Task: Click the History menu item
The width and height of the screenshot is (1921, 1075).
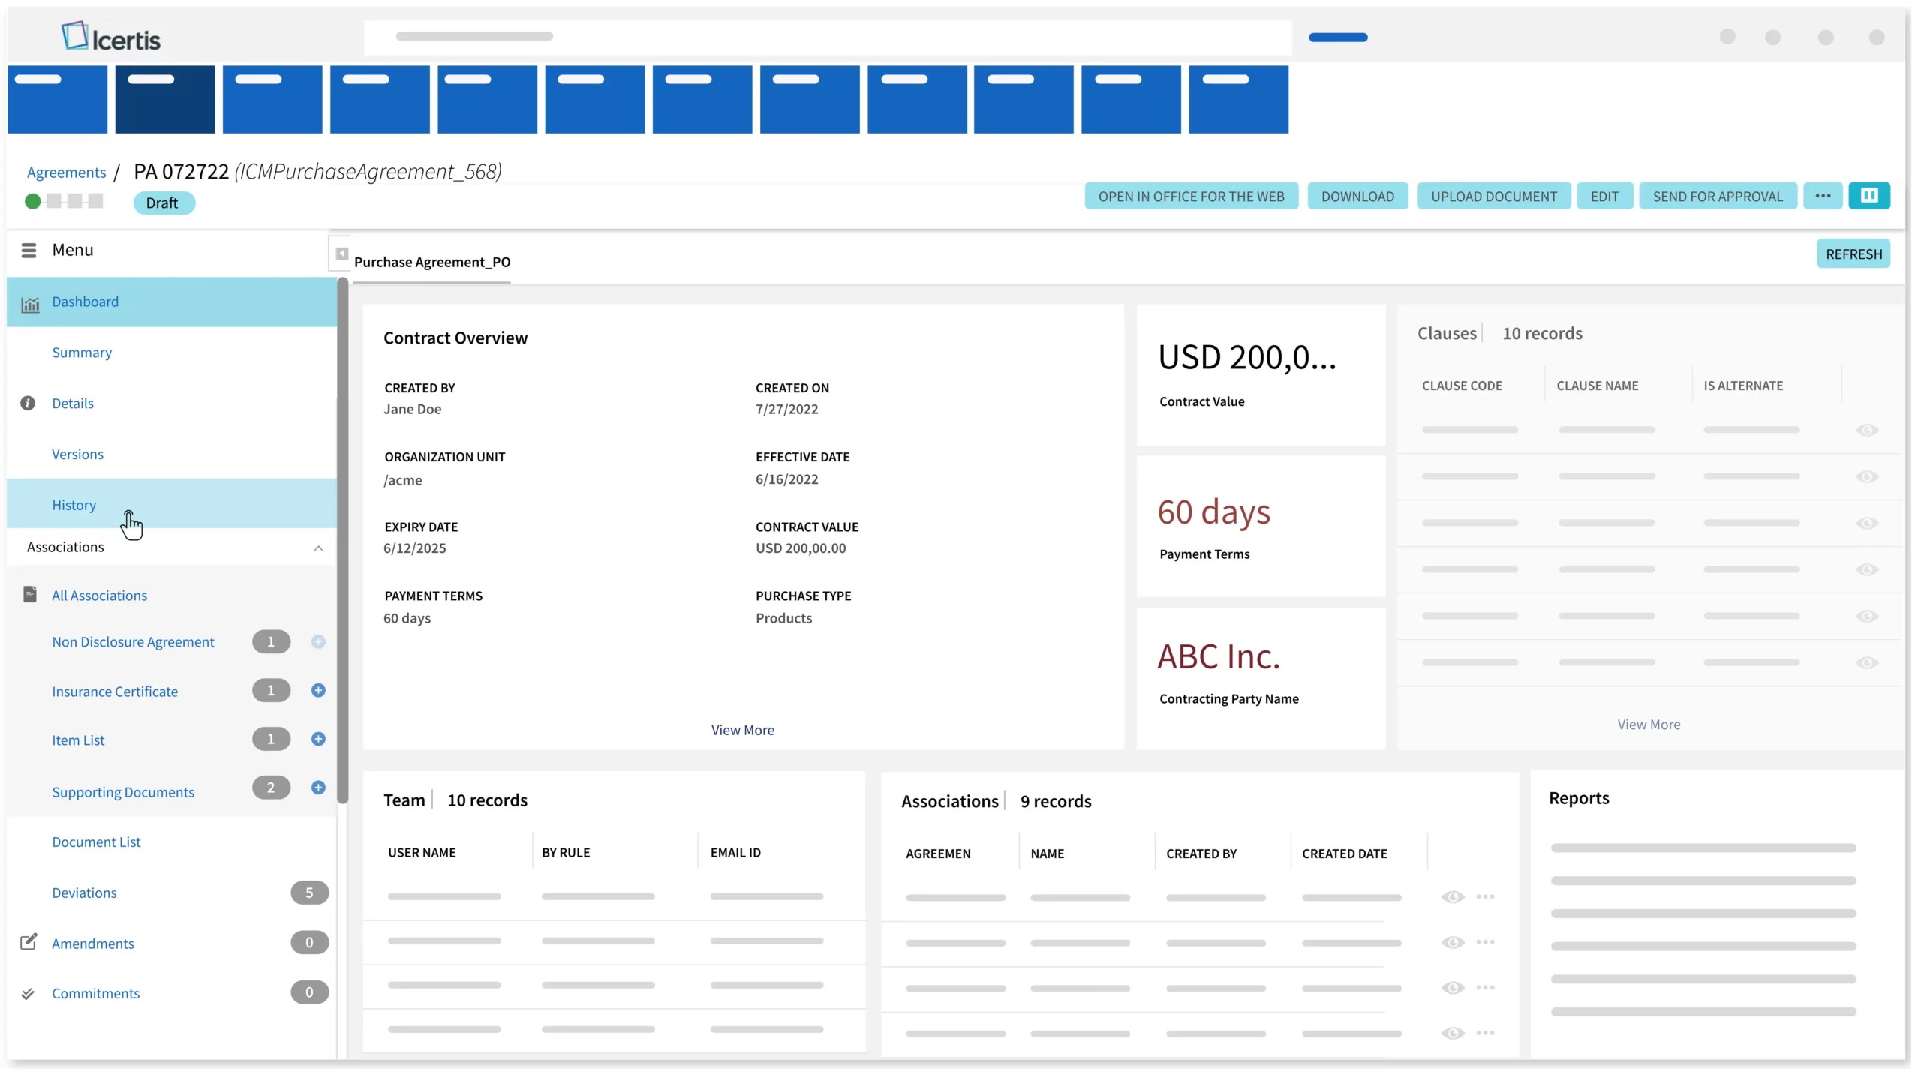Action: pyautogui.click(x=74, y=505)
